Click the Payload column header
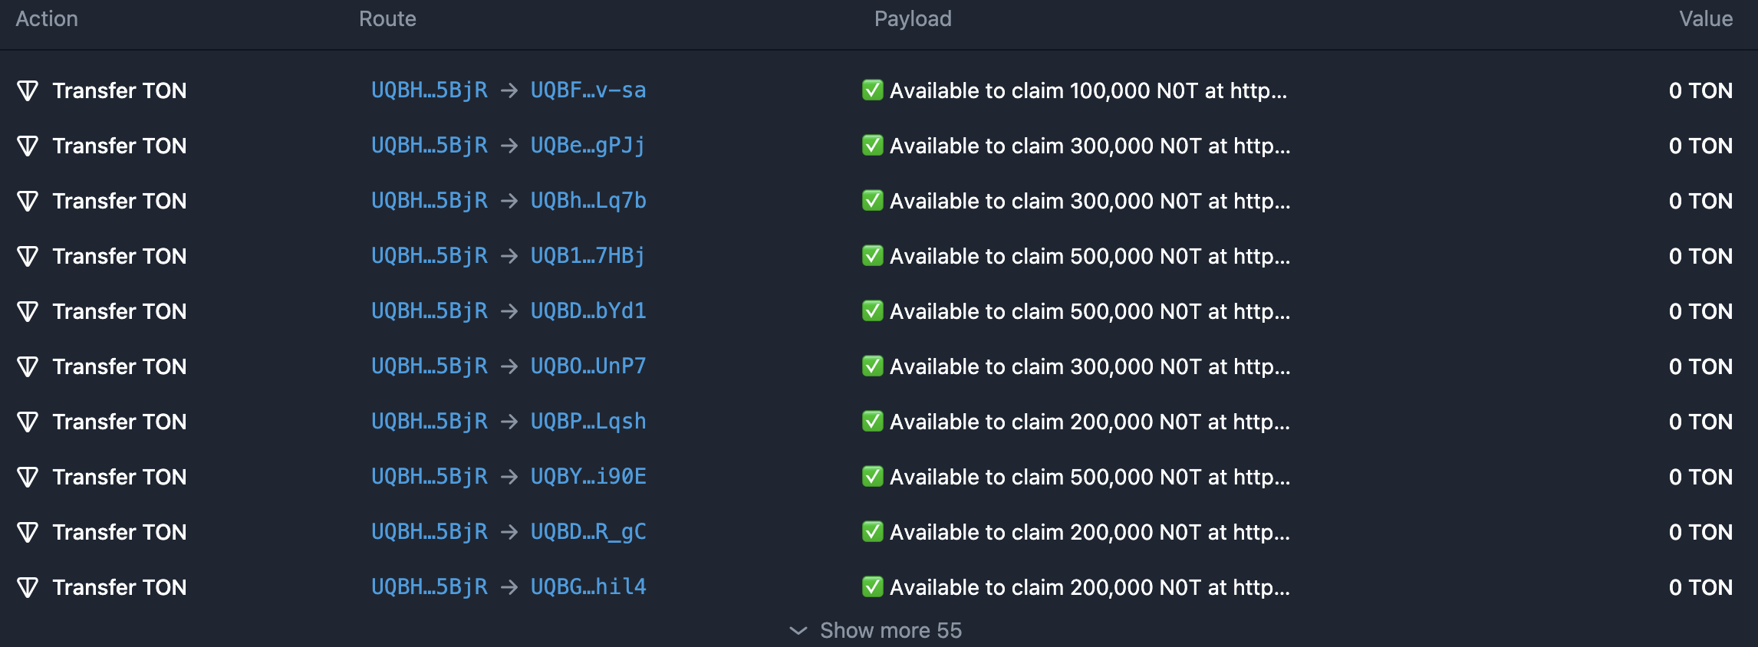1758x647 pixels. [914, 18]
